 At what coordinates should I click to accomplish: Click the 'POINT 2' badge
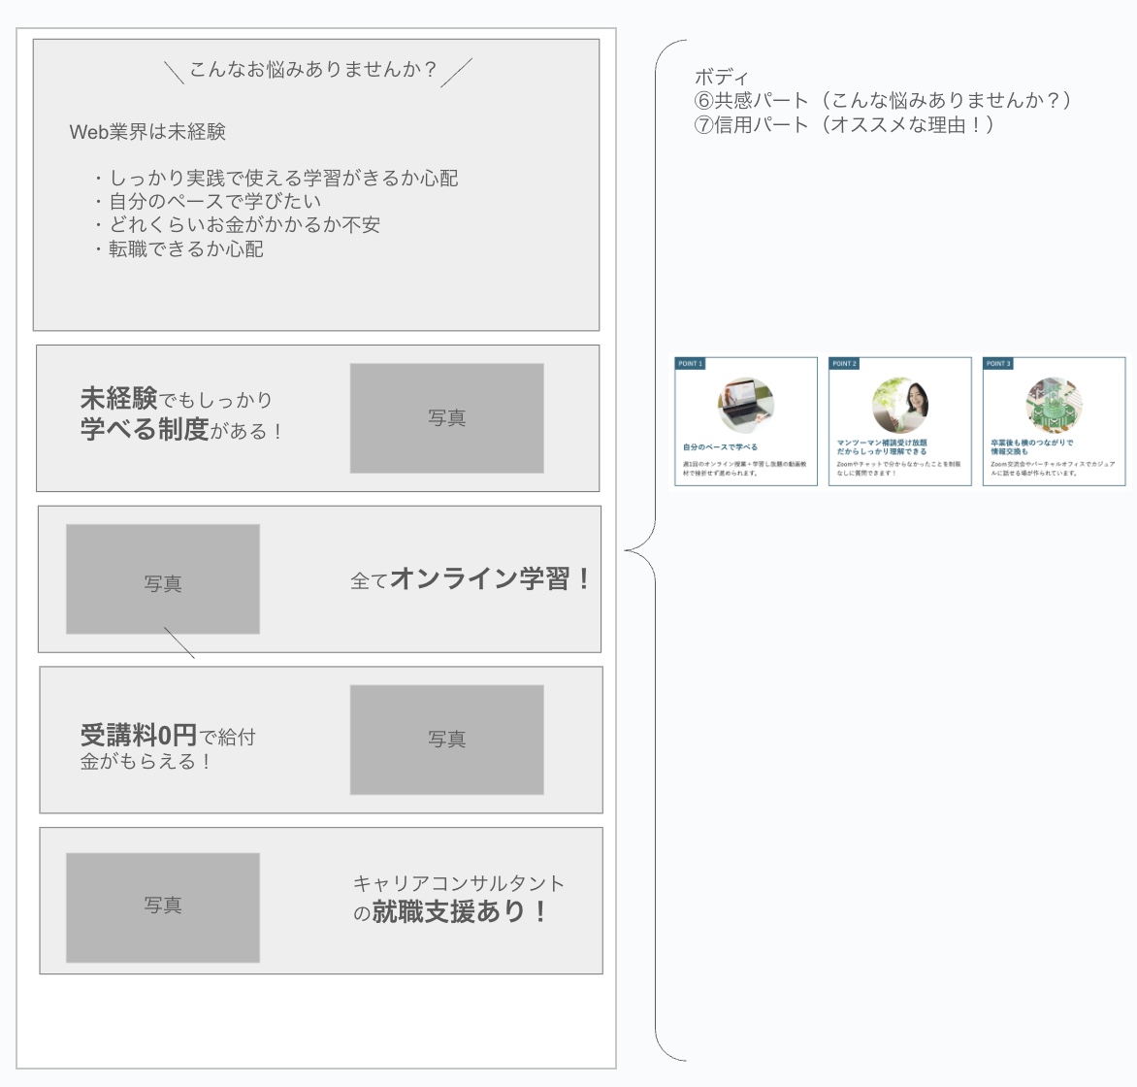(844, 364)
